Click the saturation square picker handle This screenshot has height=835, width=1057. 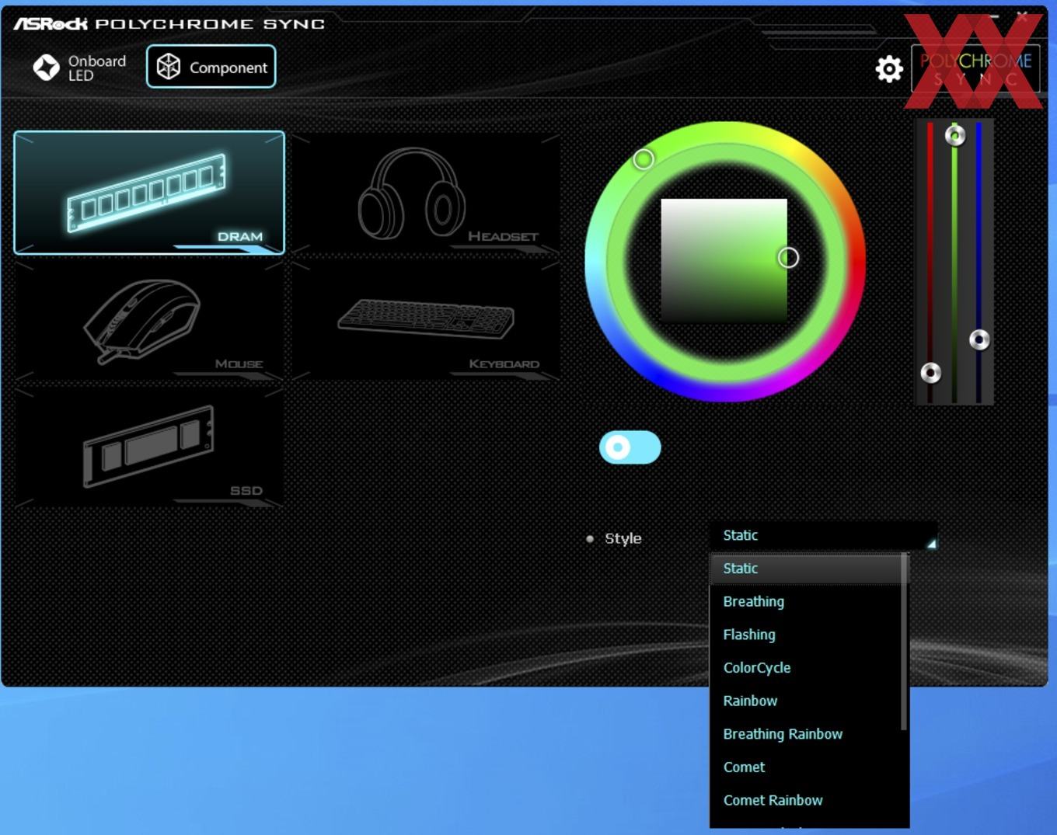pos(788,258)
